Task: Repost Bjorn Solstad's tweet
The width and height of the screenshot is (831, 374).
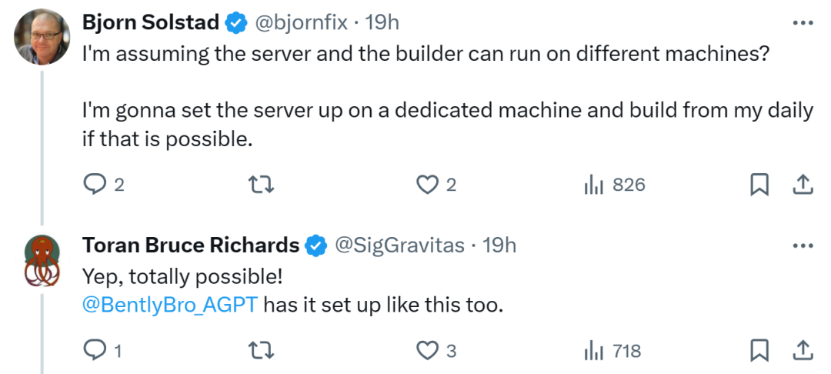Action: (x=262, y=185)
